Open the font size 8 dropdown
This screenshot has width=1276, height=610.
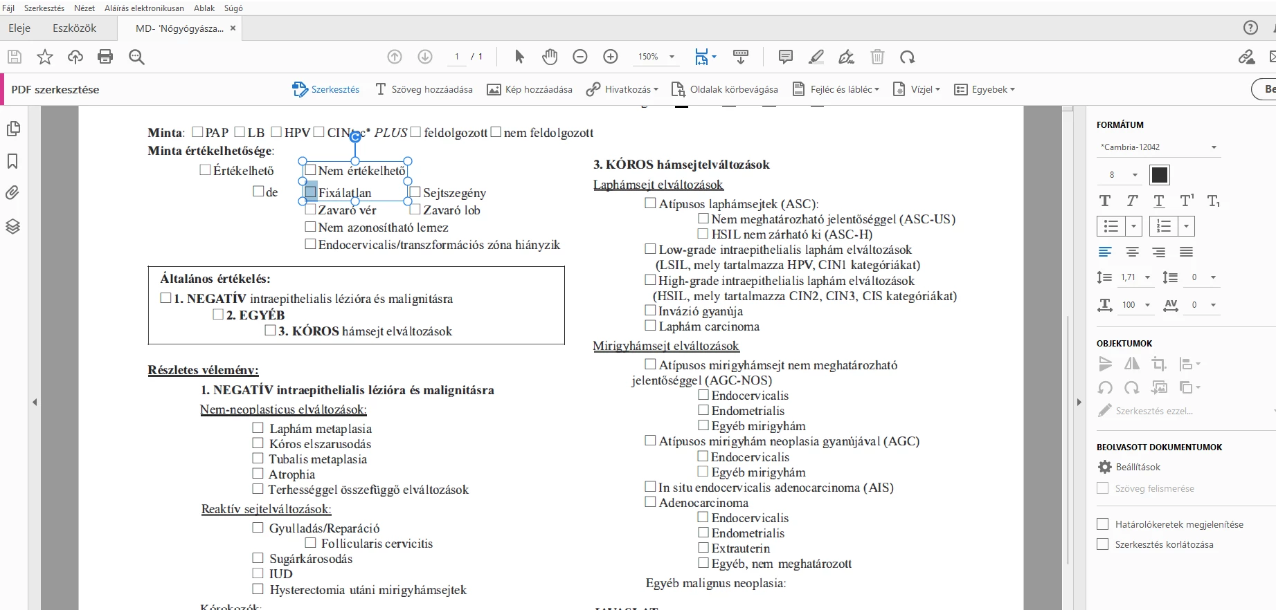click(x=1135, y=175)
